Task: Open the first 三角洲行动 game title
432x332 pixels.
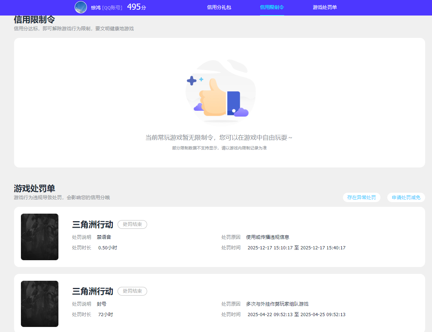Action: [92, 224]
